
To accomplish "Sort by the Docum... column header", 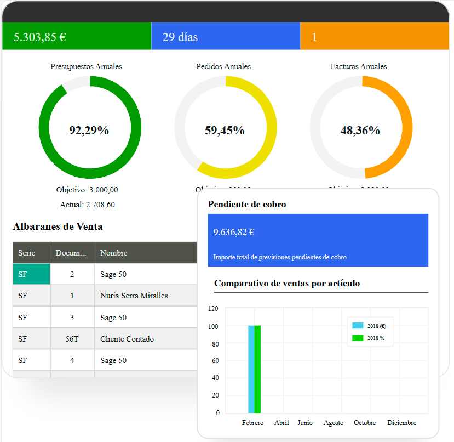I will click(73, 253).
